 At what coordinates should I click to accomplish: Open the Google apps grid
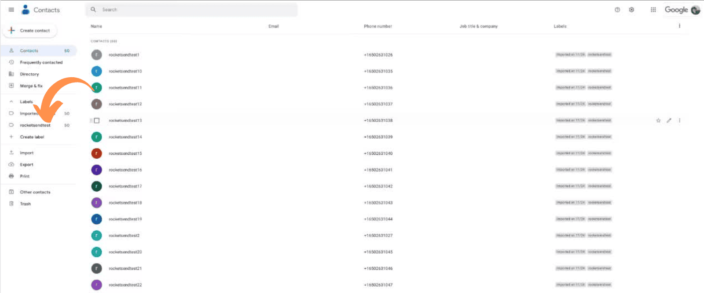(x=653, y=10)
